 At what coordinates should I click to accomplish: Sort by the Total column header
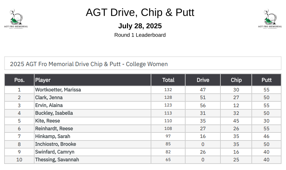click(x=168, y=80)
